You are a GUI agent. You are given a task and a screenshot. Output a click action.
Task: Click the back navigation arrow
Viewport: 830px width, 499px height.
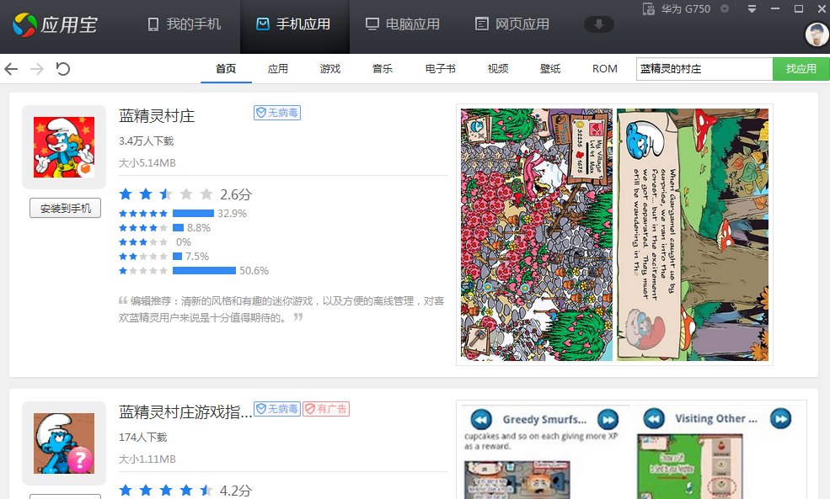point(11,69)
